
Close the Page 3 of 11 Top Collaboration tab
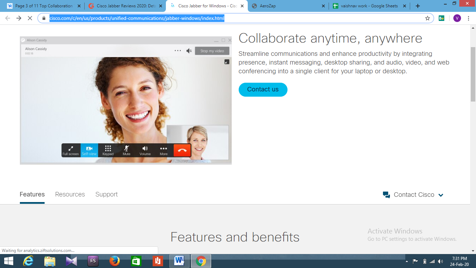(79, 6)
